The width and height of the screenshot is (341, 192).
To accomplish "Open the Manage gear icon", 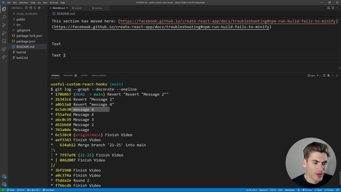I will pyautogui.click(x=4, y=185).
